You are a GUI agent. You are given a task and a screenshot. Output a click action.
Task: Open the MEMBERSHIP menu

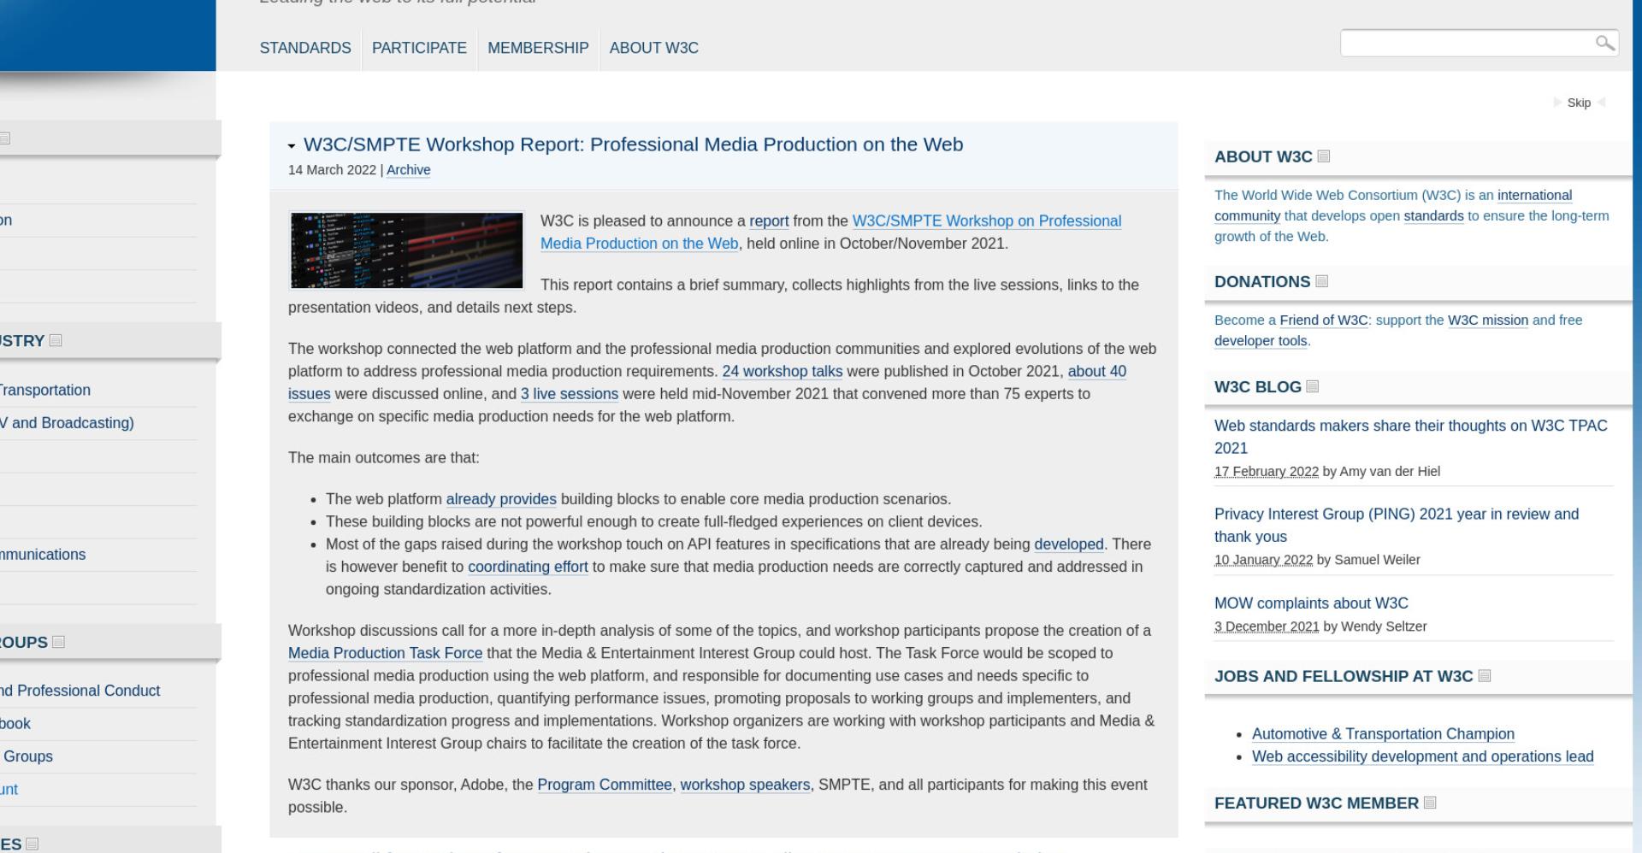(x=538, y=48)
